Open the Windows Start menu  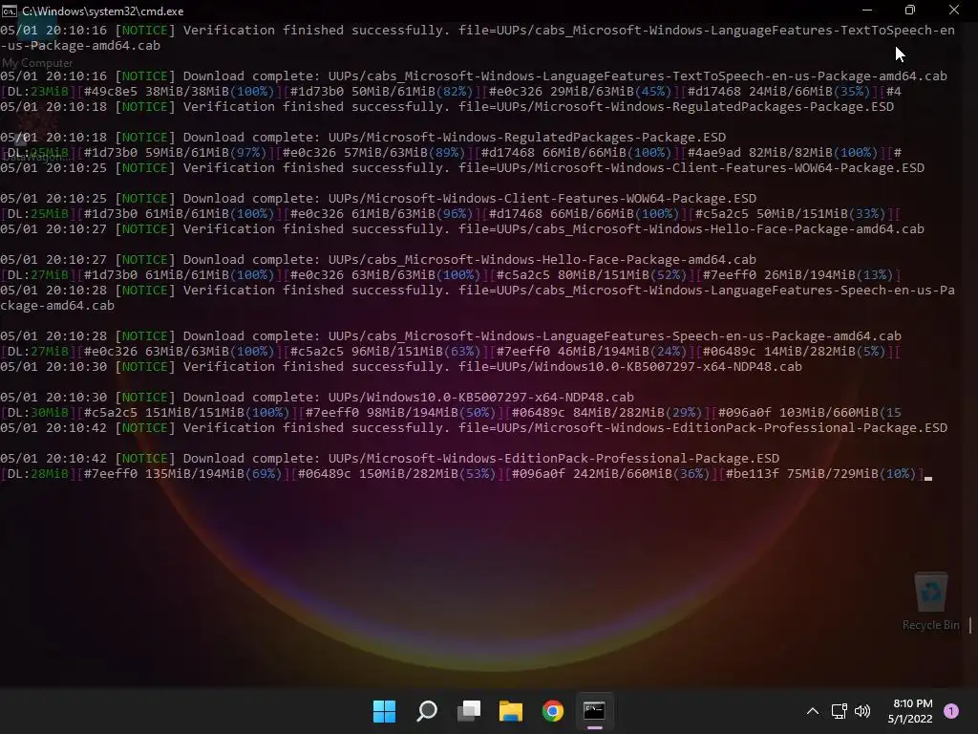pos(384,711)
